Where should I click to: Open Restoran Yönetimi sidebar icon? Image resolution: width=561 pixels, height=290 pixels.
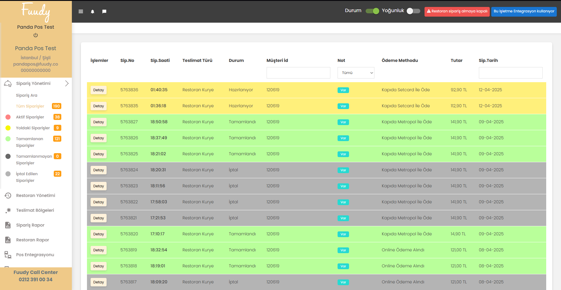tap(8, 195)
